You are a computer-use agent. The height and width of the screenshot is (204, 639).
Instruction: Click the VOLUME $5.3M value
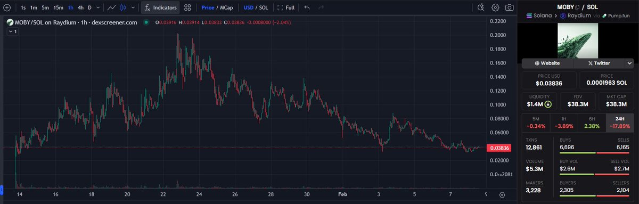tap(535, 169)
